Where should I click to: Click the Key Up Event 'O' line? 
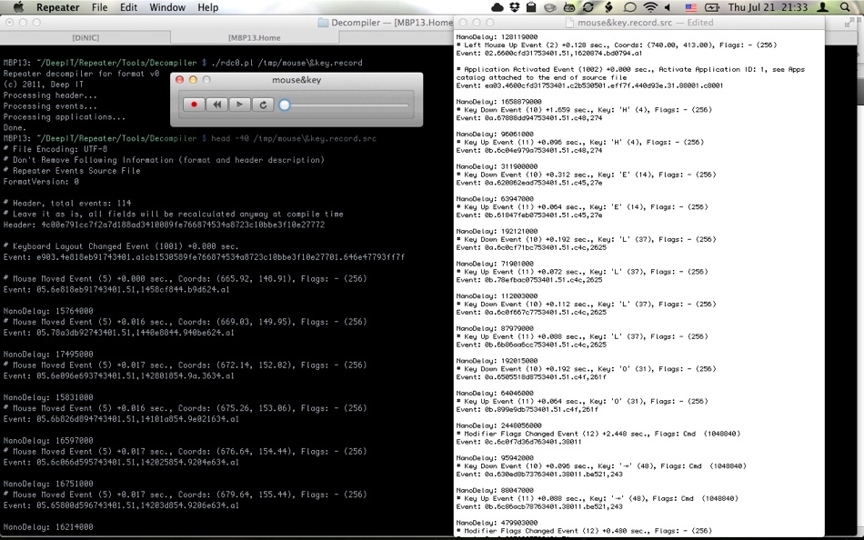(582, 402)
